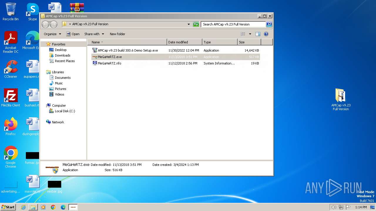The image size is (376, 211).
Task: Open Recent Places in navigation pane
Action: (65, 61)
